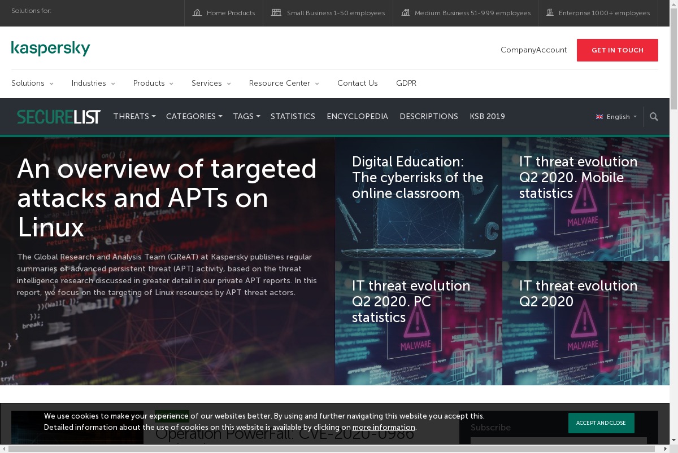Open the Contact Us page
This screenshot has height=453, width=678.
[x=358, y=83]
